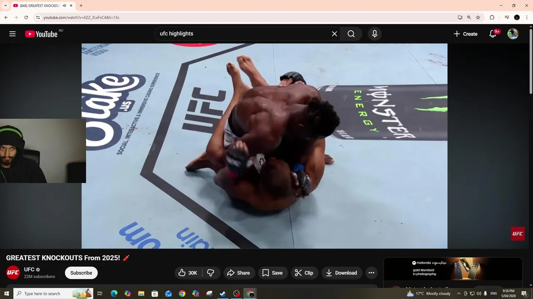
Task: Start voice search with microphone
Action: tap(375, 34)
